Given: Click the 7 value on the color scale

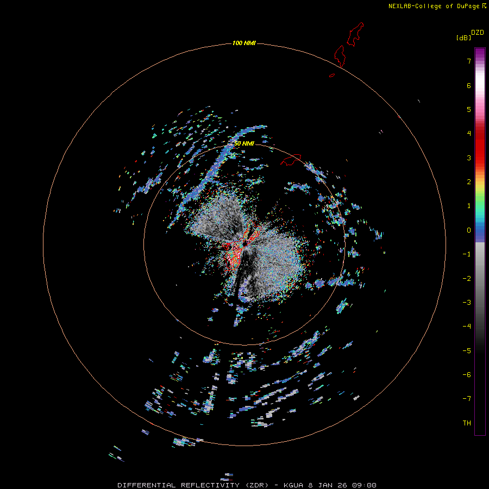Looking at the screenshot, I should (469, 61).
